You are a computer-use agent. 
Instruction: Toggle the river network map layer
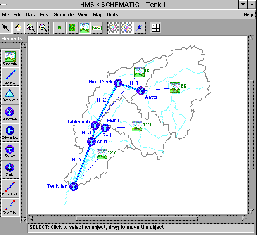(x=126, y=28)
